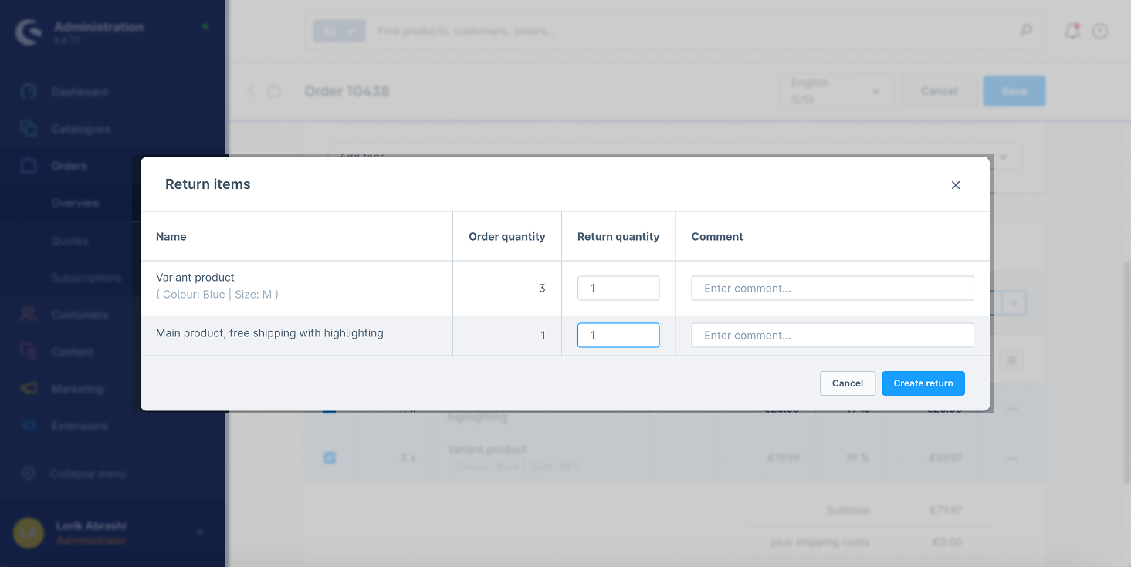1131x567 pixels.
Task: Open the Dashboard sidebar icon
Action: (x=29, y=92)
